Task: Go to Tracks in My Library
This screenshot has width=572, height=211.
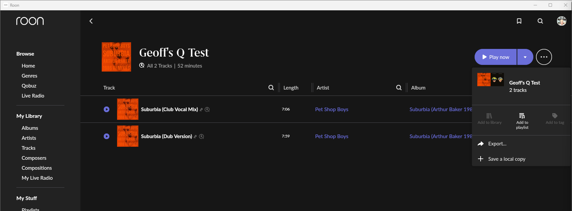Action: [29, 148]
